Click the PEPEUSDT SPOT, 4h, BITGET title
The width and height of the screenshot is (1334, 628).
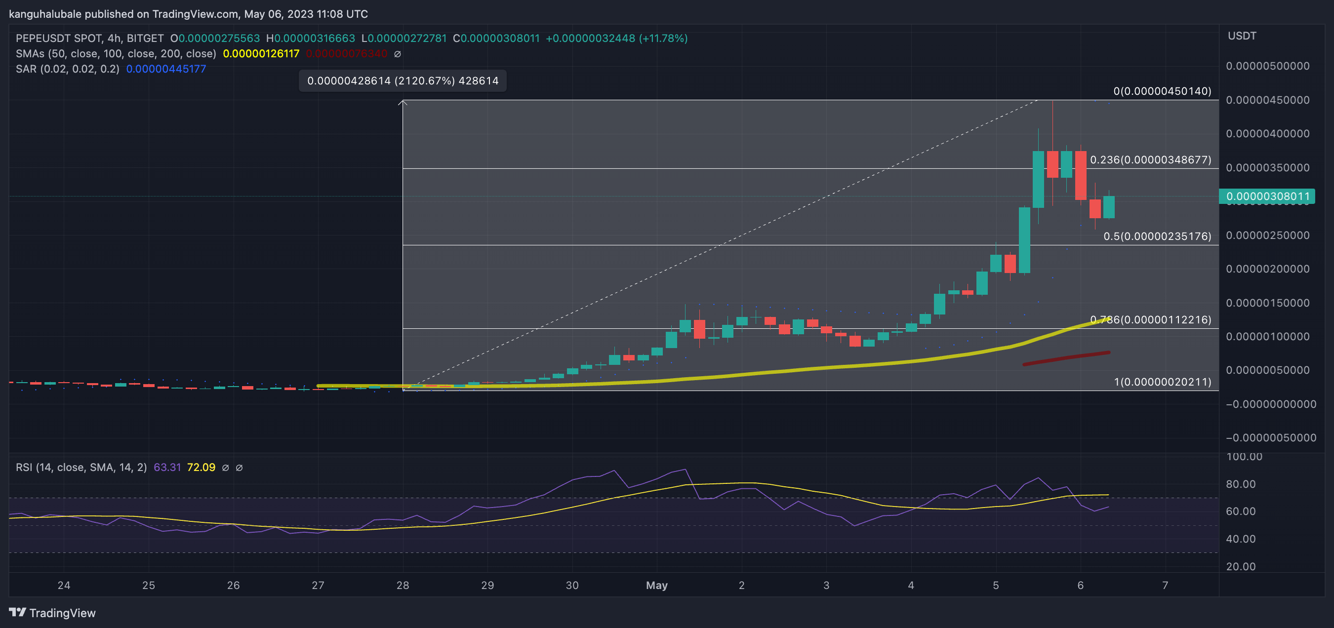(x=89, y=39)
